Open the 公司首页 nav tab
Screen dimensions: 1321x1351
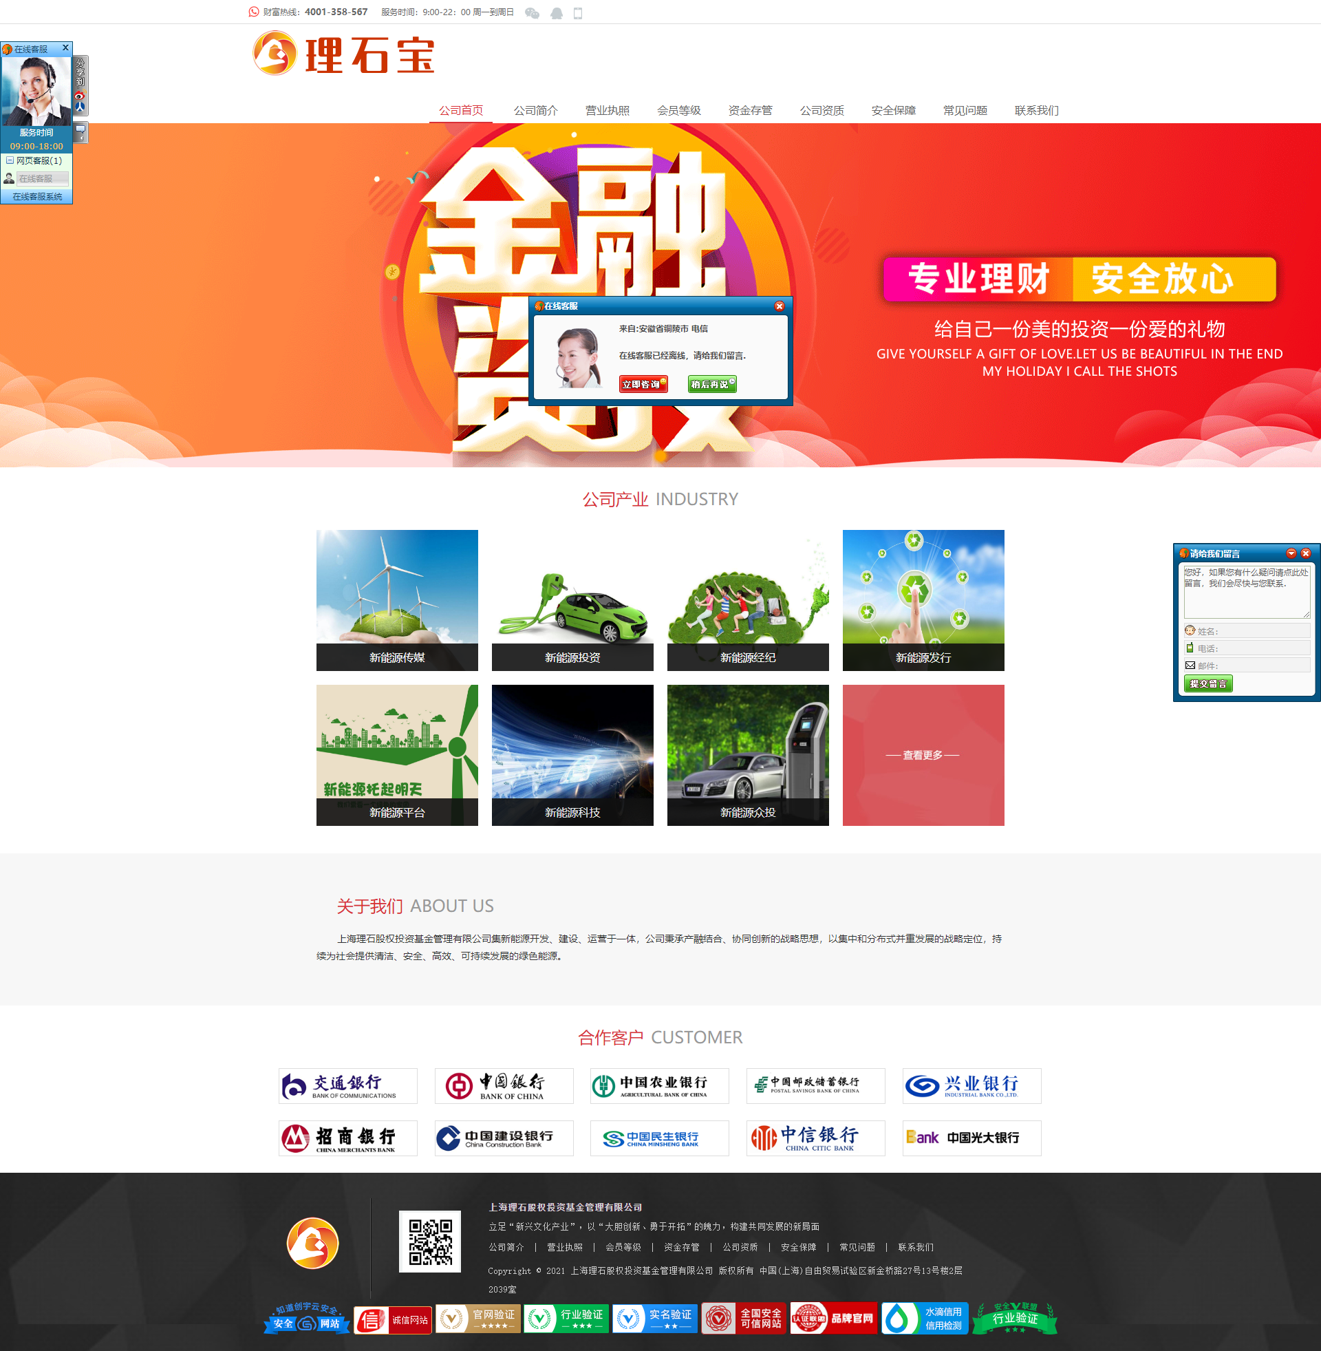point(461,110)
